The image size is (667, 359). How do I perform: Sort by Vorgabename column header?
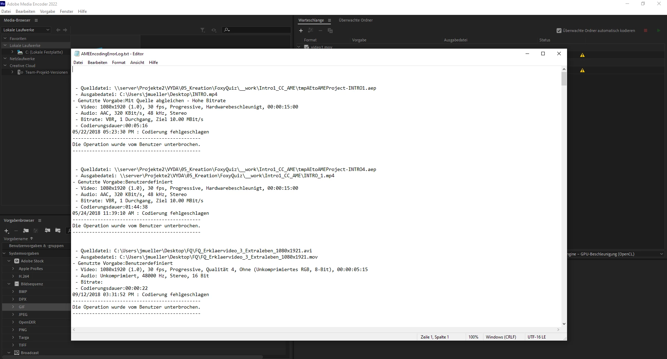point(16,239)
